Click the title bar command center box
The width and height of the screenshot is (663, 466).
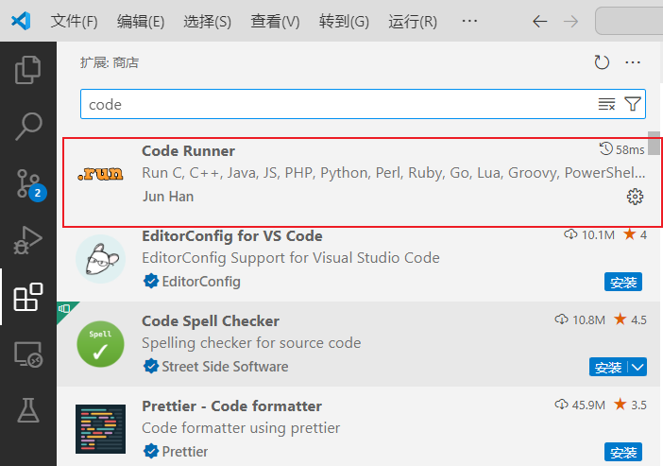pyautogui.click(x=629, y=21)
